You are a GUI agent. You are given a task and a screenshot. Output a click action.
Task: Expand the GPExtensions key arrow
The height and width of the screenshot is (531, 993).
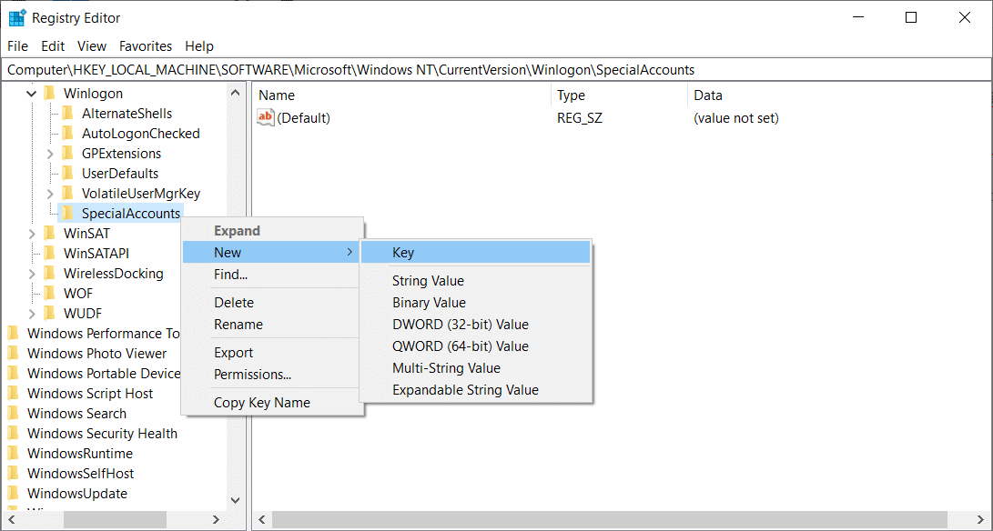50,154
